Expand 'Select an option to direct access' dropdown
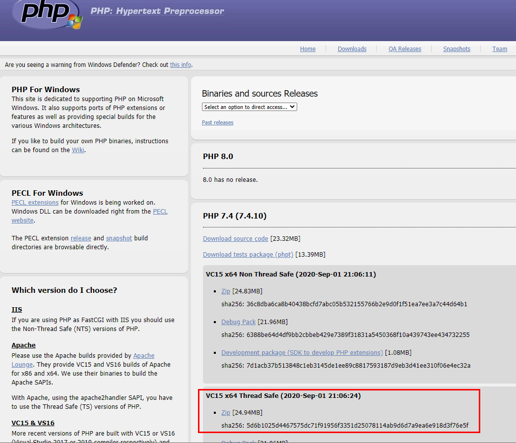The image size is (516, 443). pyautogui.click(x=250, y=107)
